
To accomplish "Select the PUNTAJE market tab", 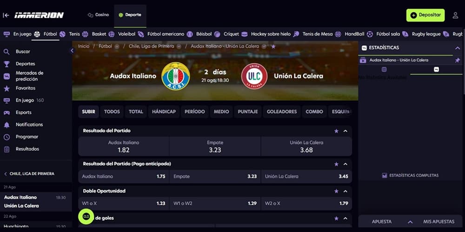I will (248, 111).
